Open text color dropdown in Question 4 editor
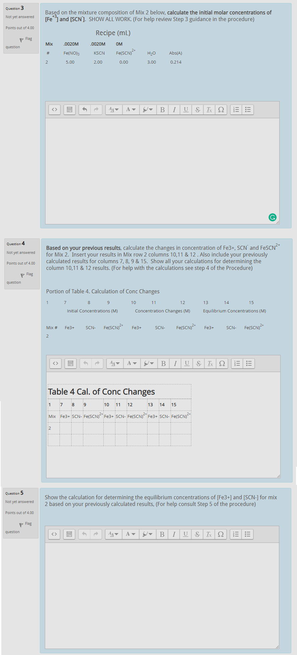Screen dimensions: 297x655 pos(132,363)
